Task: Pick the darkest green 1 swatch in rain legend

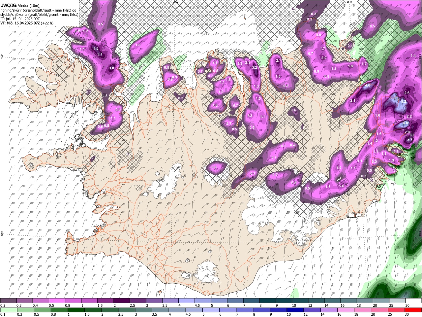Action: tap(75, 310)
